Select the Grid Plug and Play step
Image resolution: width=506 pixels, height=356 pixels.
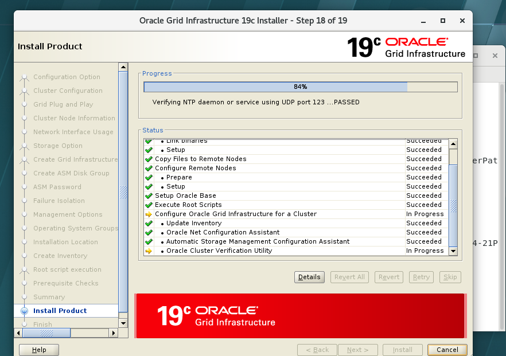[63, 104]
